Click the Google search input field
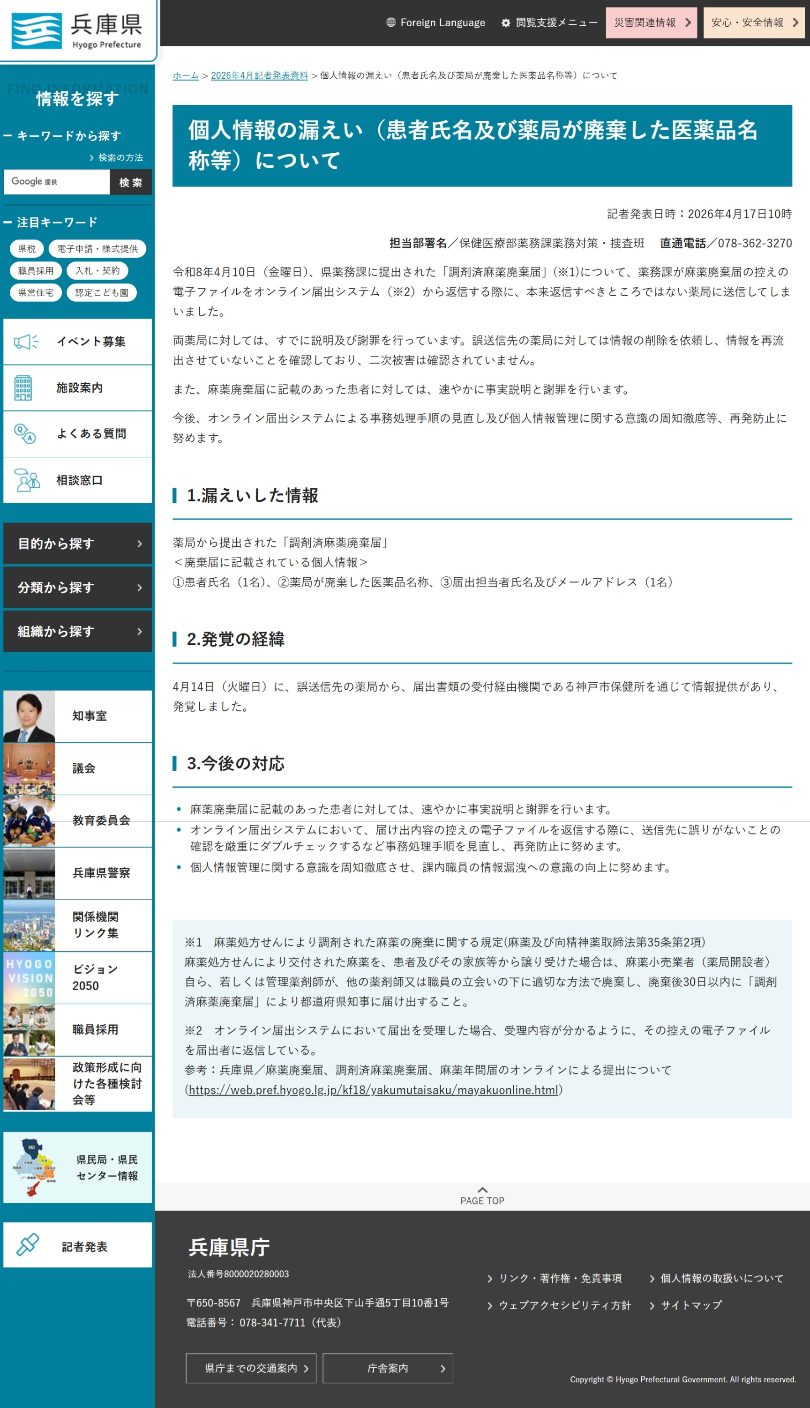Image resolution: width=810 pixels, height=1408 pixels. [x=57, y=182]
